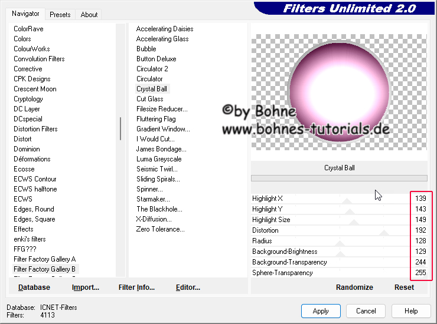Click the Highlight X slider

(347, 199)
